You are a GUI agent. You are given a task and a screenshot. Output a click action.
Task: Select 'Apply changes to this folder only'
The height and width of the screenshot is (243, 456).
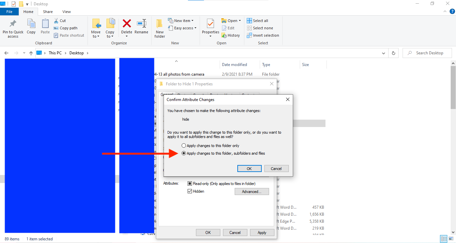coord(184,146)
